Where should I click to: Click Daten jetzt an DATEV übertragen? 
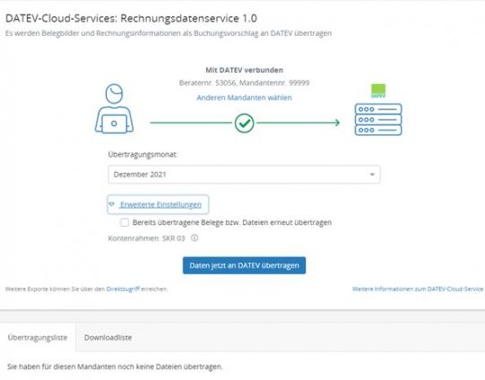244,265
